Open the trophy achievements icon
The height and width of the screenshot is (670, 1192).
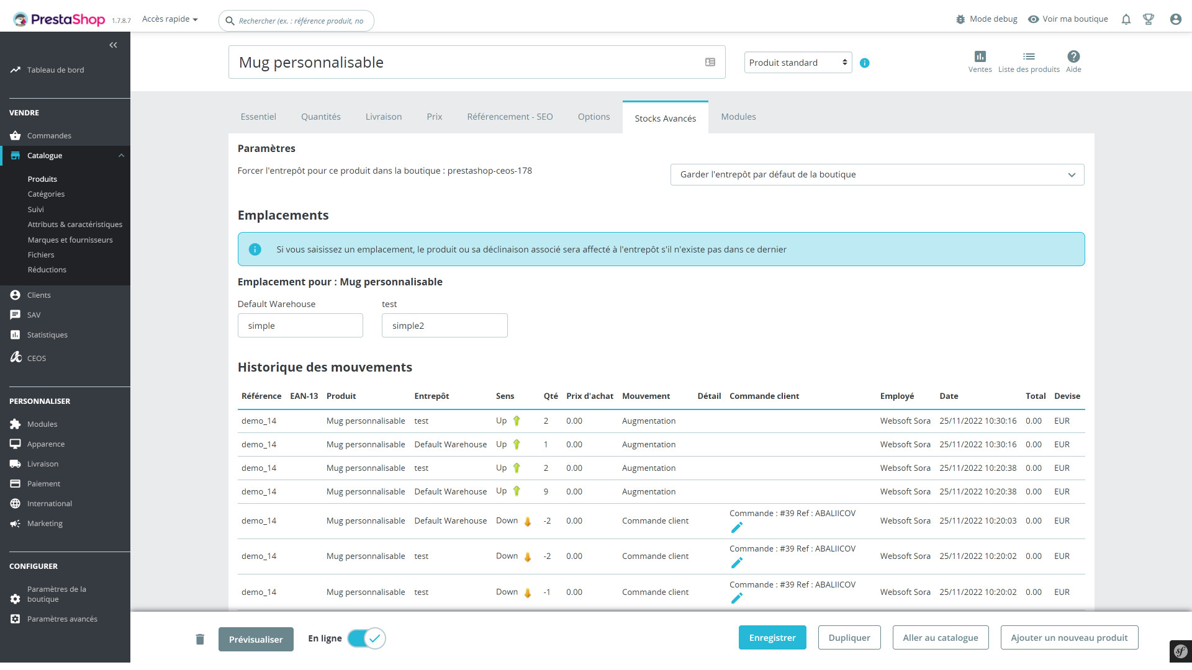pyautogui.click(x=1149, y=19)
